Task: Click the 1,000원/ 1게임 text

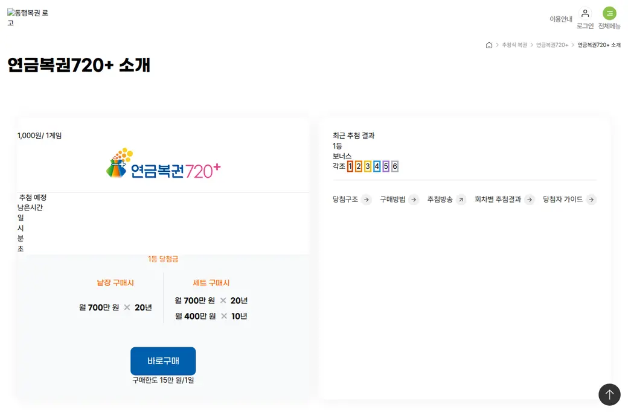Action: [x=39, y=136]
